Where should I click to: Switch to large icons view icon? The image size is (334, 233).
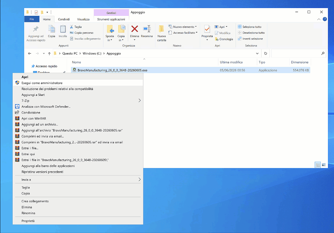(x=324, y=165)
